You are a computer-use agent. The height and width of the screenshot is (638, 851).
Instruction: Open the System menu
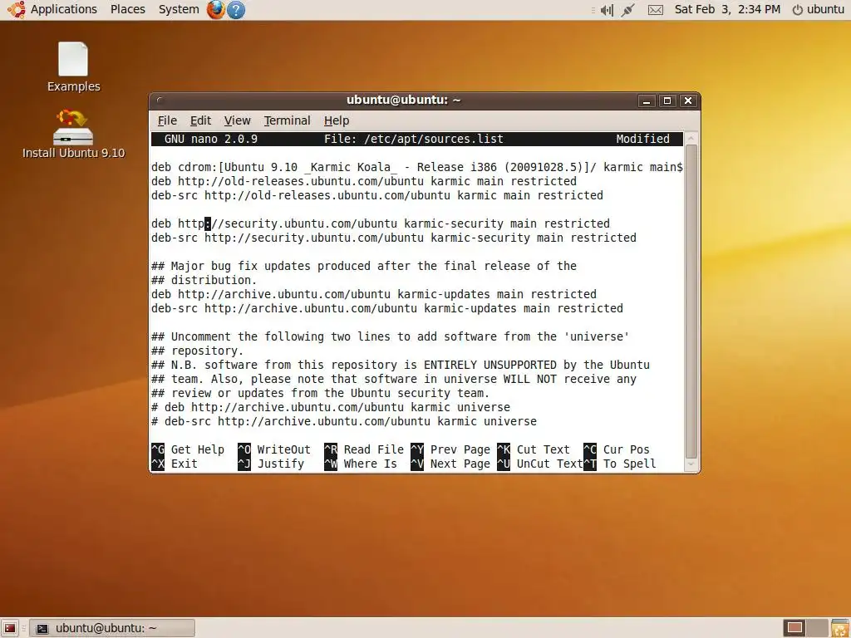(x=179, y=9)
